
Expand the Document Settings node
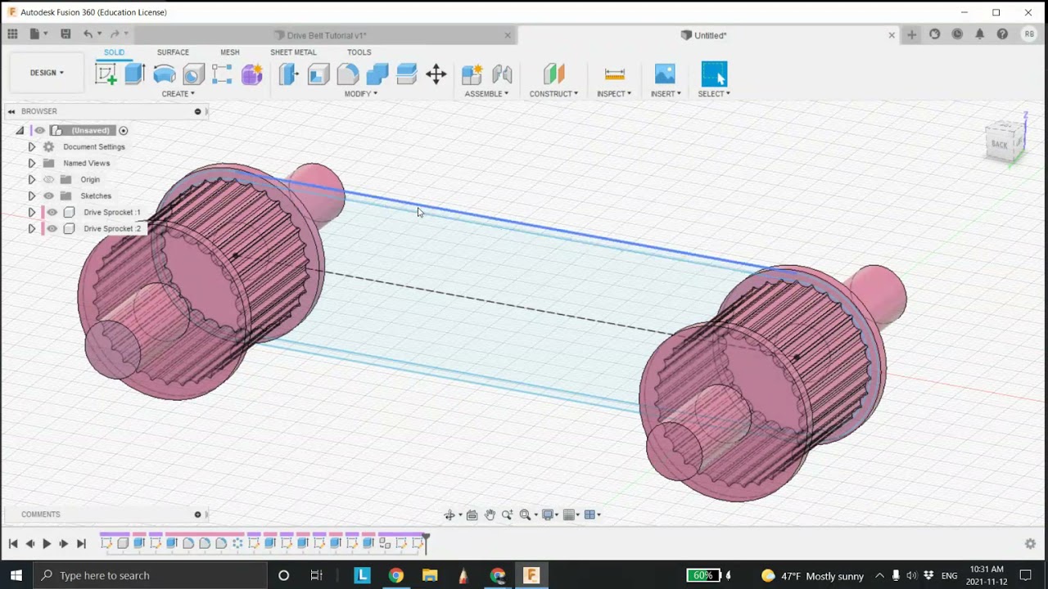31,146
